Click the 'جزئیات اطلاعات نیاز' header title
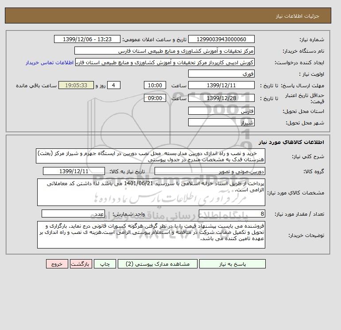This screenshot has width=341, height=330. pos(297,16)
